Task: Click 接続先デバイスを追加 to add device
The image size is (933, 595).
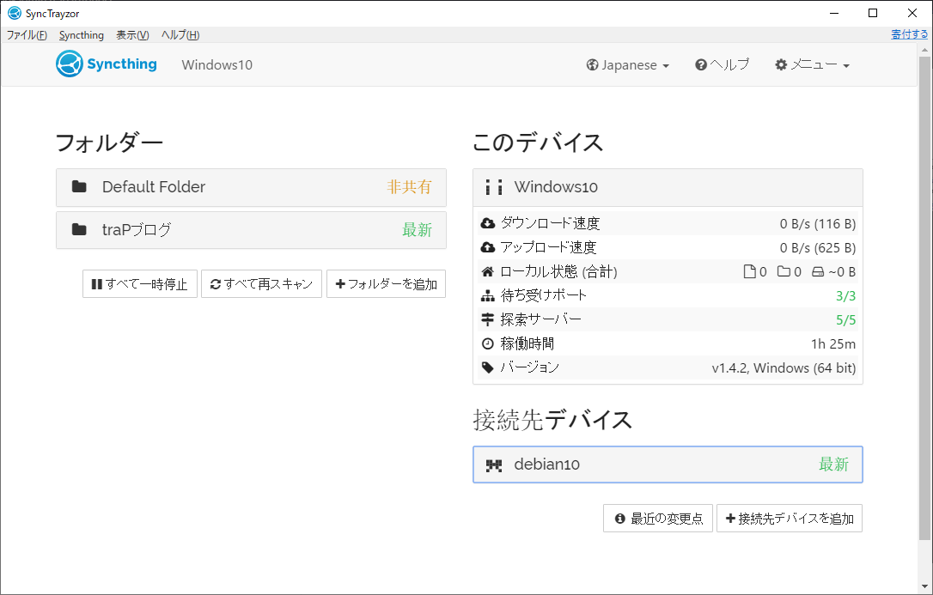Action: pyautogui.click(x=790, y=519)
